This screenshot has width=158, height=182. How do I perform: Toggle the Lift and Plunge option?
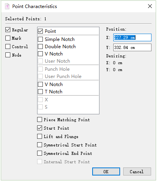(x=39, y=136)
